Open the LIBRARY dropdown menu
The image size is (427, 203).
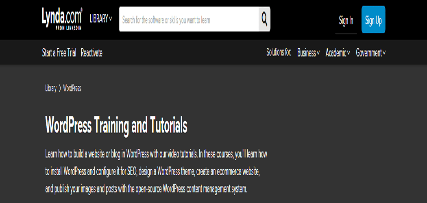tap(101, 19)
